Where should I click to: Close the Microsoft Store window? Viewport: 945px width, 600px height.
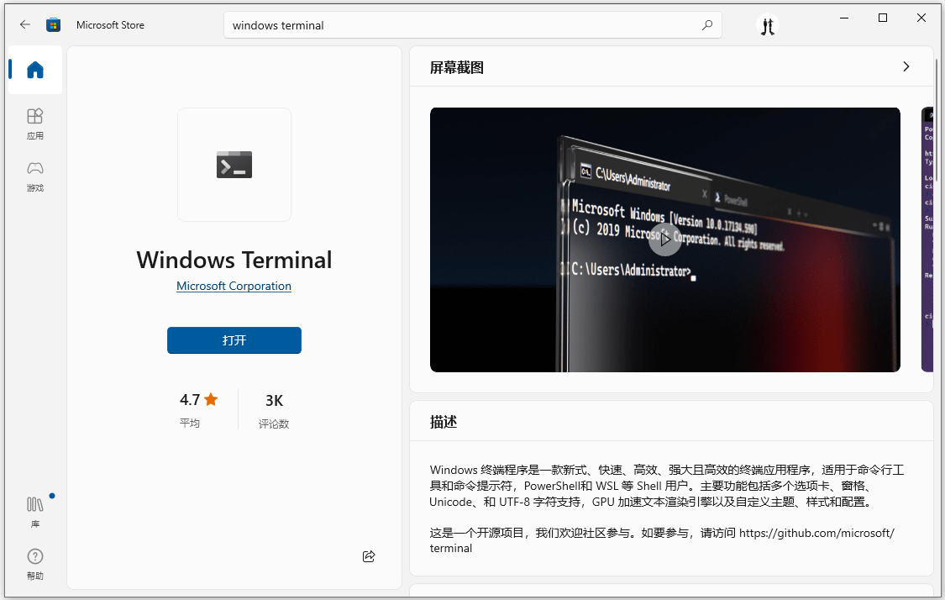[x=921, y=18]
